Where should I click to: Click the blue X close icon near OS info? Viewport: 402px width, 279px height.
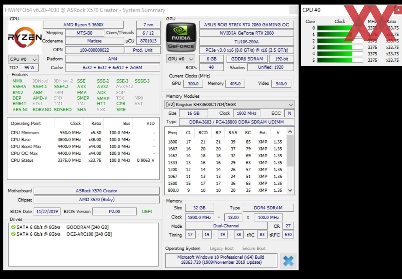pyautogui.click(x=288, y=261)
